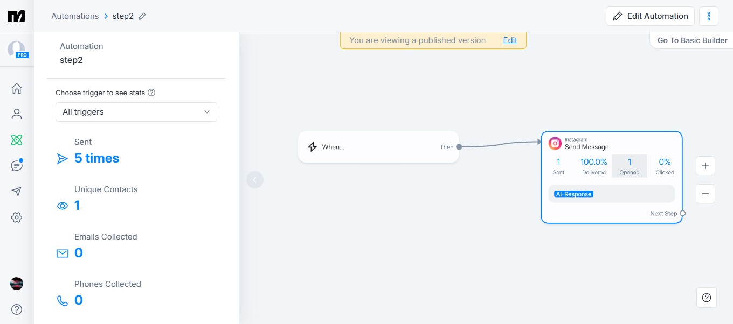
Task: Click the Phones Collected value 0
Action: 79,300
